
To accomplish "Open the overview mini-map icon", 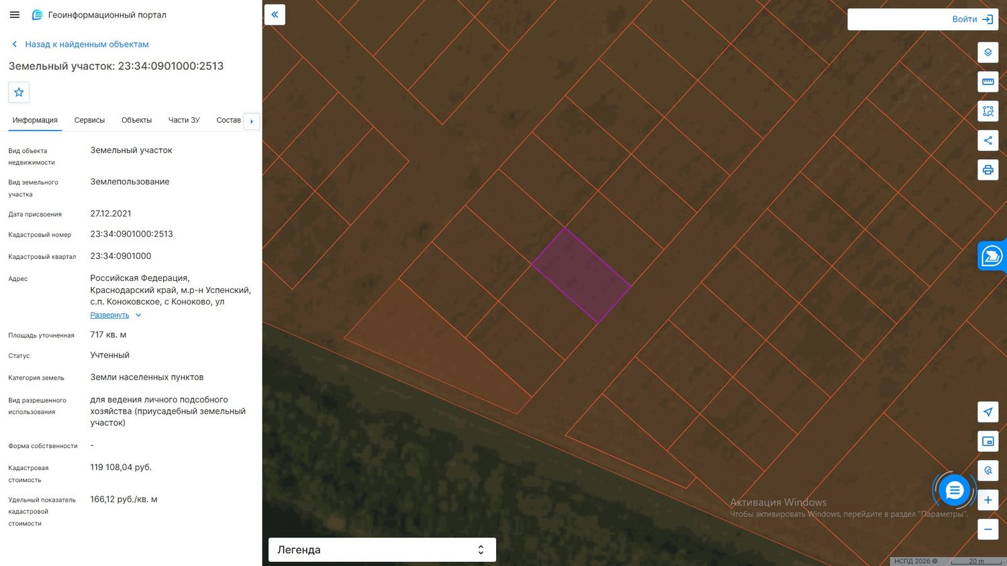I will 988,441.
